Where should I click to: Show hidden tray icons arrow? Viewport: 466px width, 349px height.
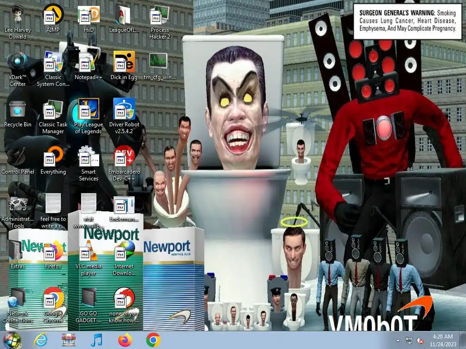tap(398, 340)
